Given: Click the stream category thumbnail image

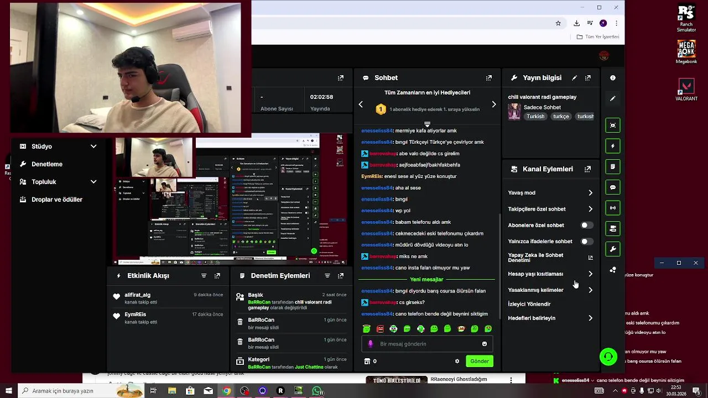Looking at the screenshot, I should 514,112.
